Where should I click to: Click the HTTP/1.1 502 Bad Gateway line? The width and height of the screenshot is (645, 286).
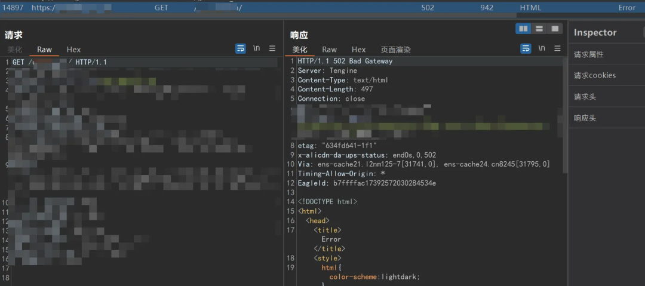point(345,61)
